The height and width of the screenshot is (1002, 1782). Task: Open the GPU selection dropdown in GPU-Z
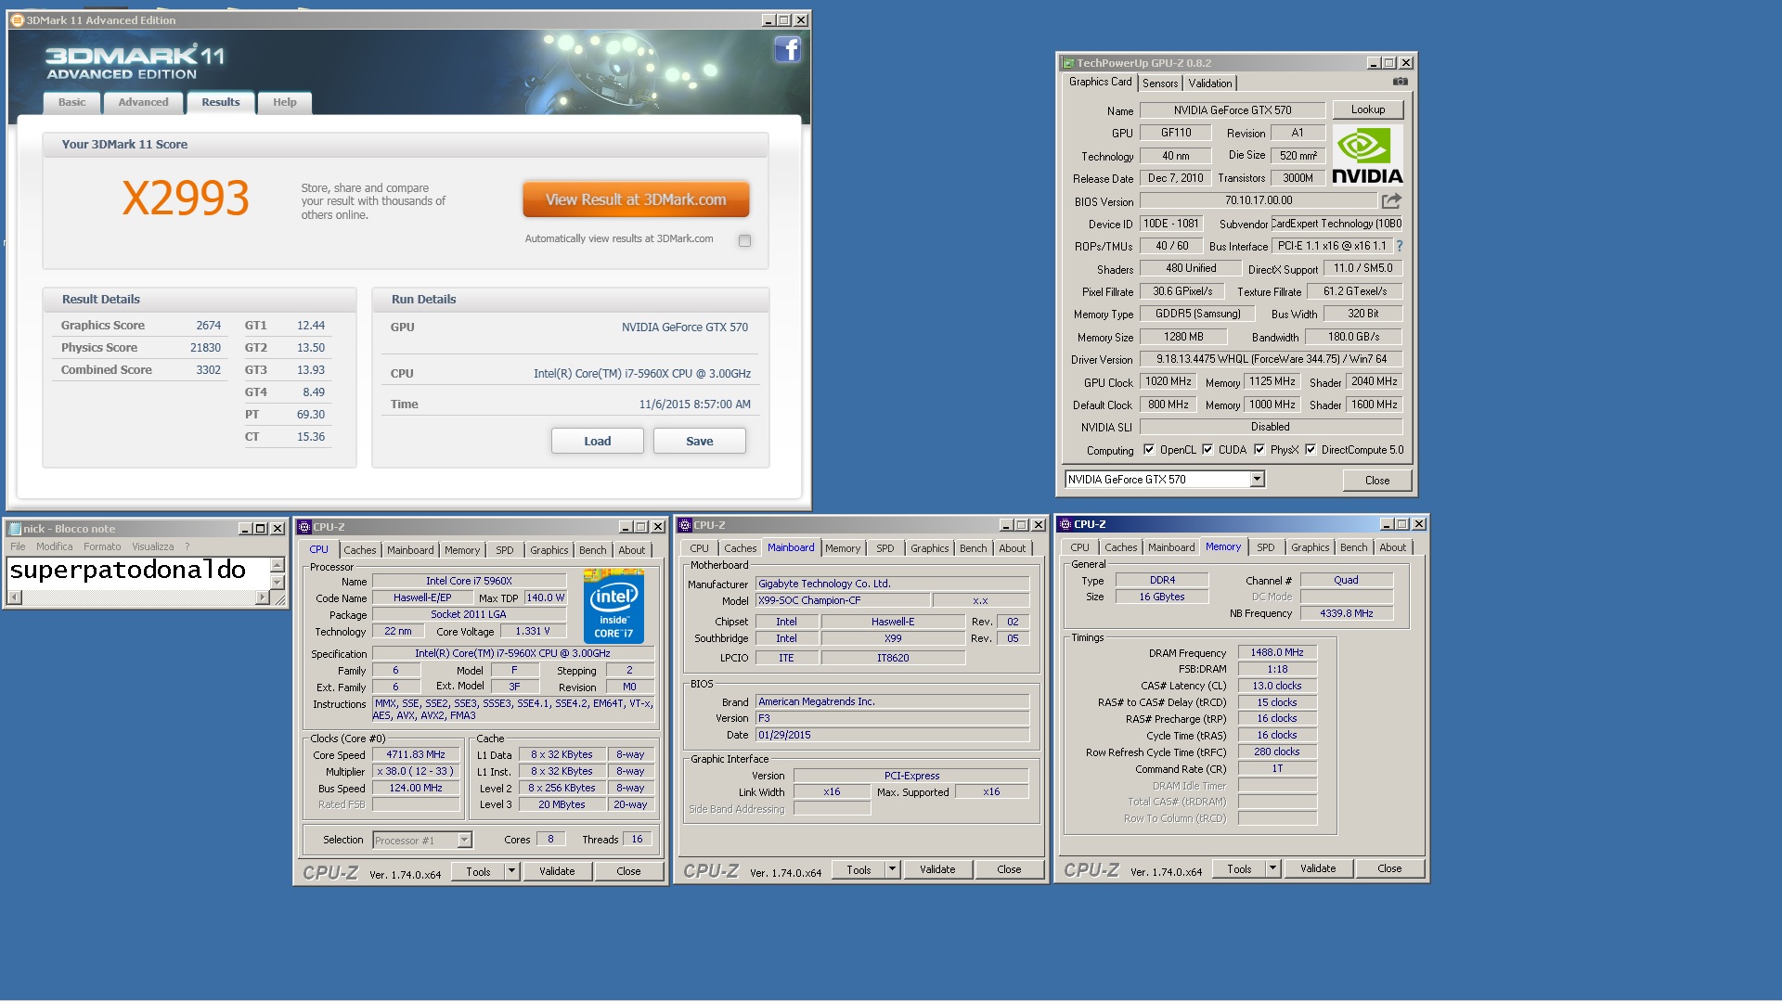[1257, 480]
